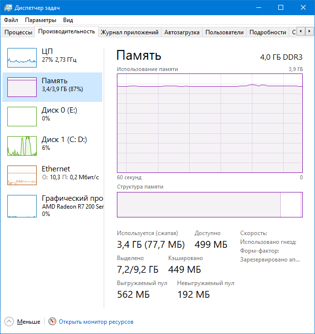Select the Память sidebar entry
Viewport: 315px width, 334px height.
52,87
